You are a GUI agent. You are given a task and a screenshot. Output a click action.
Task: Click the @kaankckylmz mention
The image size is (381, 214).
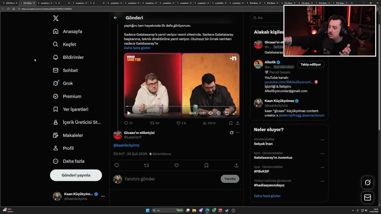pos(126,145)
